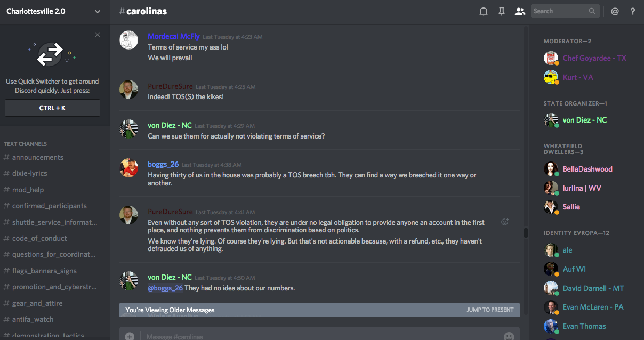644x340 pixels.
Task: Click the attach file plus button
Action: (130, 336)
